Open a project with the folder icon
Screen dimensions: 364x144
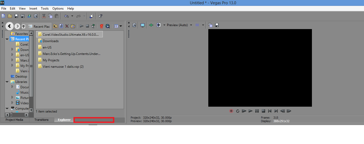pos(10,16)
